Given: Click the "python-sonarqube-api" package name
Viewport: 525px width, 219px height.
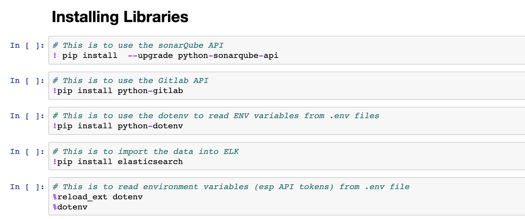Looking at the screenshot, I should click(x=228, y=56).
